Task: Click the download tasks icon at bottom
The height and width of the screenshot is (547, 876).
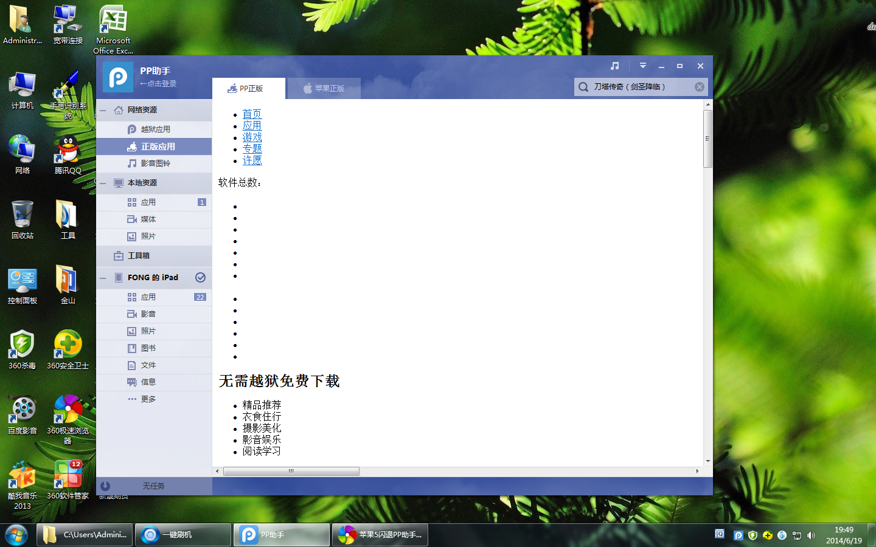Action: point(105,486)
